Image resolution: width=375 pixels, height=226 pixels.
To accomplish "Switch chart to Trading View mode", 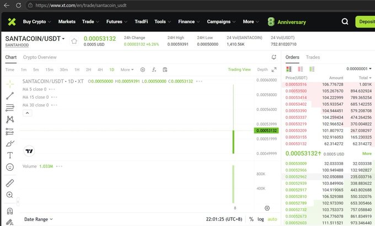I will coord(239,69).
